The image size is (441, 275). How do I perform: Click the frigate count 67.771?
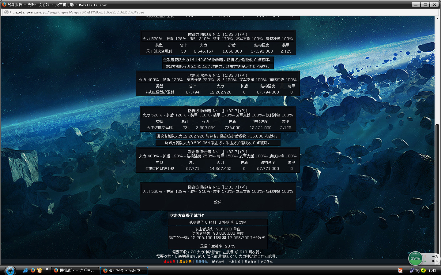click(x=193, y=169)
